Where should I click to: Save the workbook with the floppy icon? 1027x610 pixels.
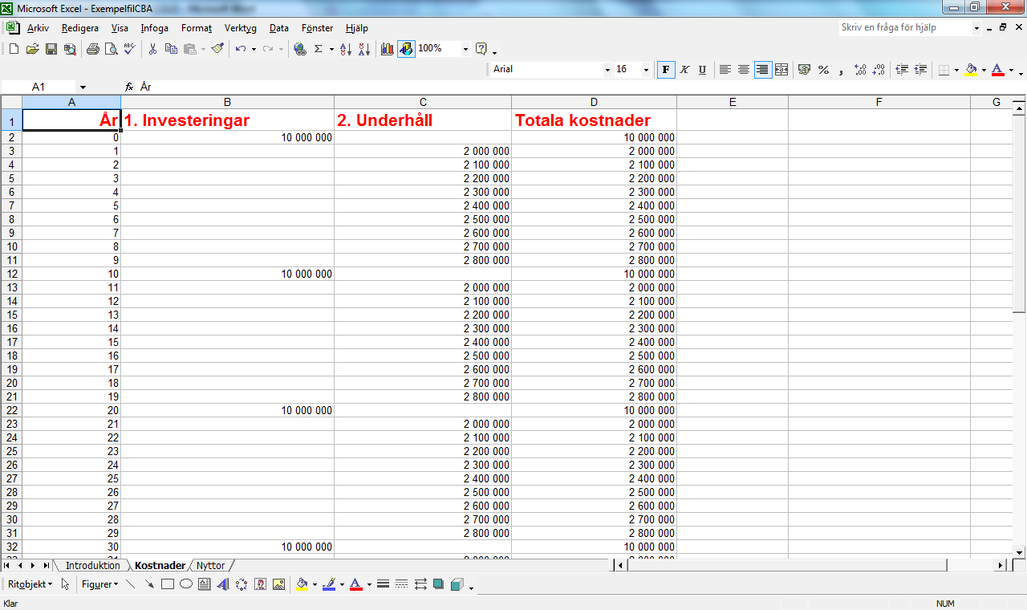pyautogui.click(x=51, y=49)
